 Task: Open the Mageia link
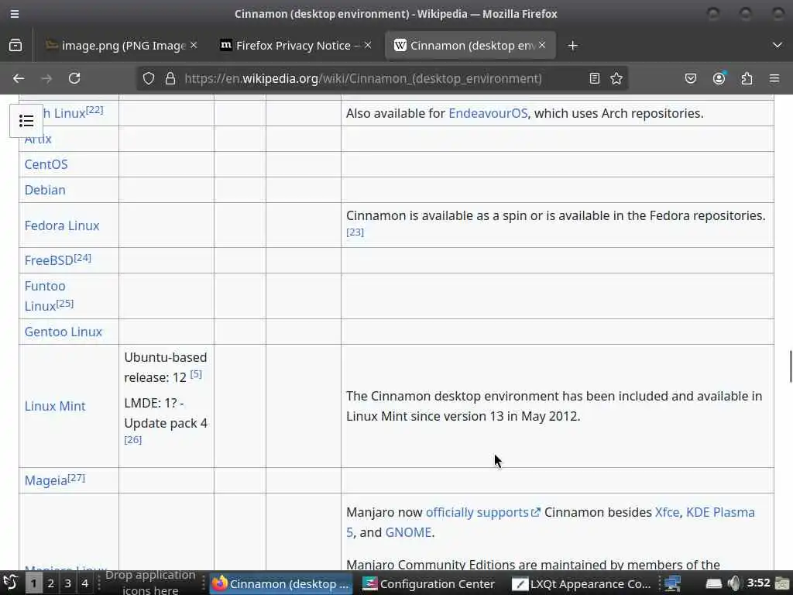[46, 480]
